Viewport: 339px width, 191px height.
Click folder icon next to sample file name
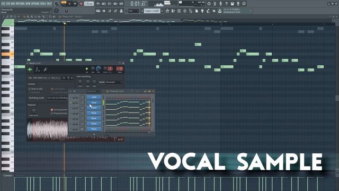(64, 78)
